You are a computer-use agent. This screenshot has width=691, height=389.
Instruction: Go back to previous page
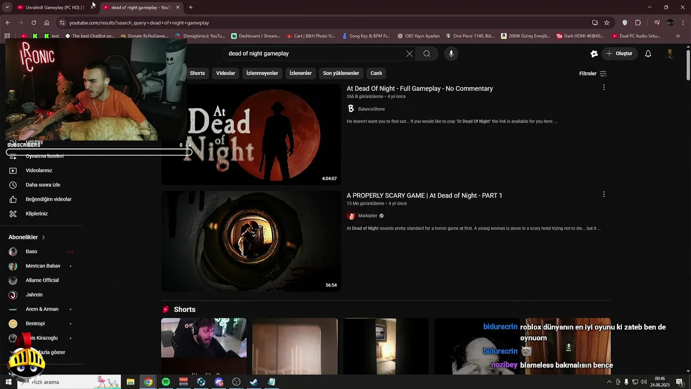pyautogui.click(x=8, y=23)
